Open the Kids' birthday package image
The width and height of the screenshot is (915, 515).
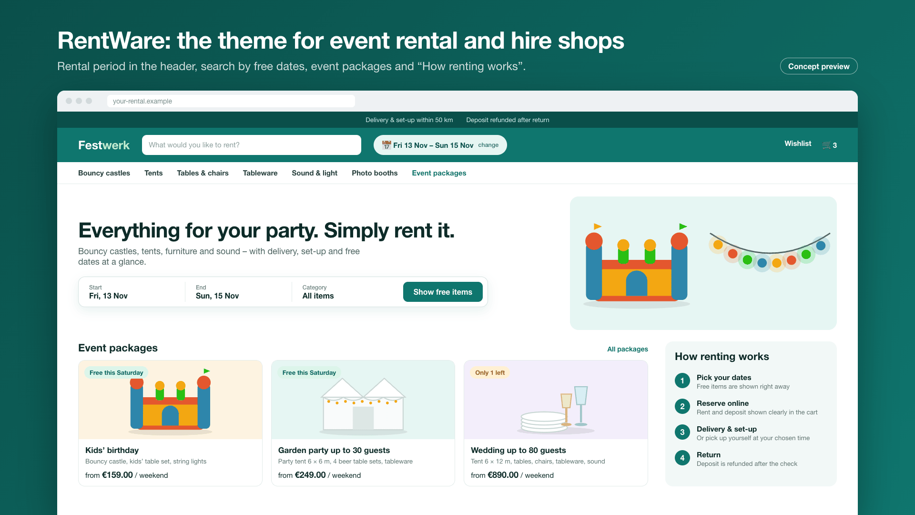(170, 400)
